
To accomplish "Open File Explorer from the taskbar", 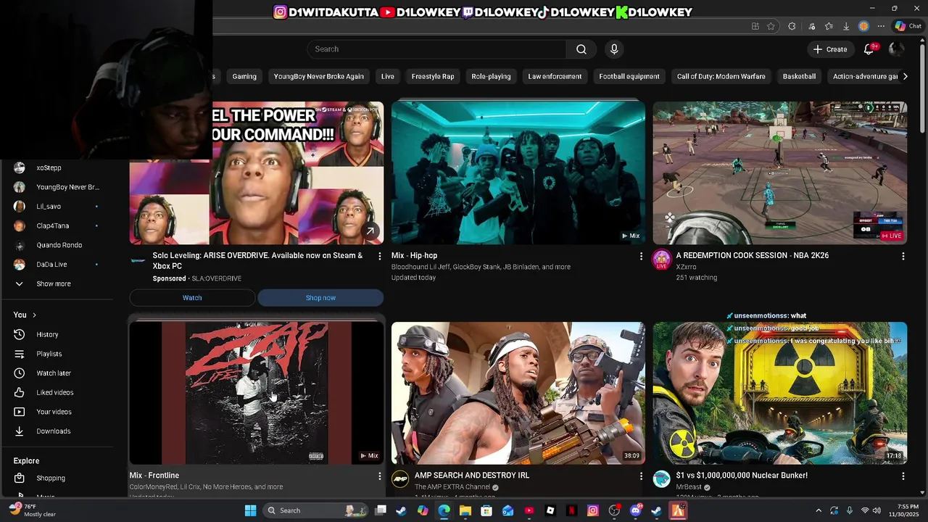I will [465, 510].
